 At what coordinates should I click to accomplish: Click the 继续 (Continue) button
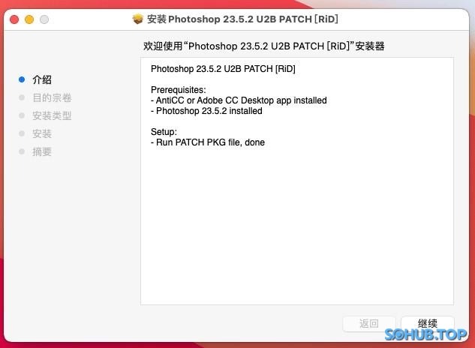(428, 323)
